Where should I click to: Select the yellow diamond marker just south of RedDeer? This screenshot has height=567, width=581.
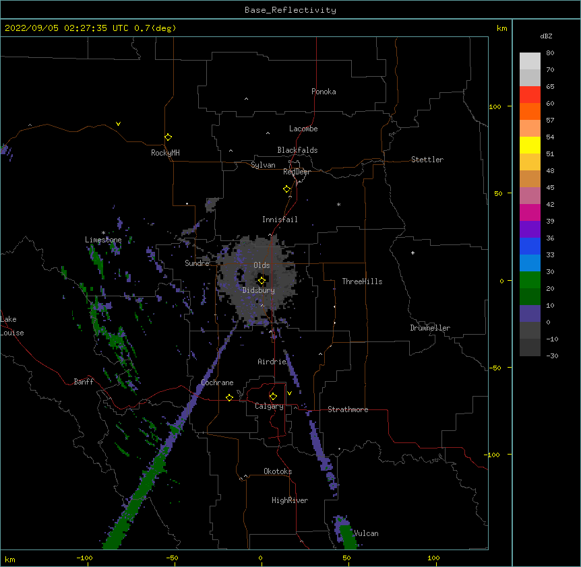pyautogui.click(x=286, y=189)
